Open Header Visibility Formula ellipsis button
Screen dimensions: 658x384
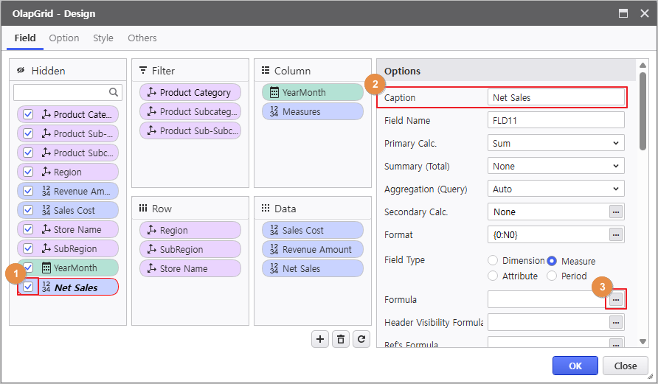point(616,322)
